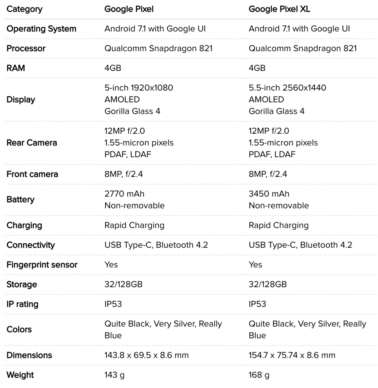
Task: Click the Rear Camera row label
Action: 32,143
